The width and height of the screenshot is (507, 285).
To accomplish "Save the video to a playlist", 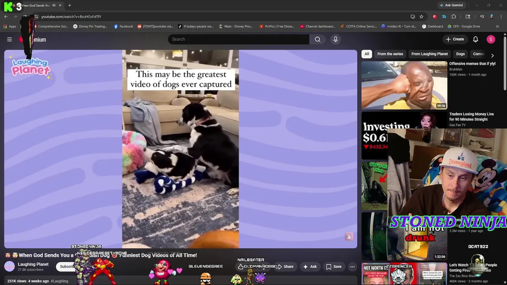I will [334, 267].
